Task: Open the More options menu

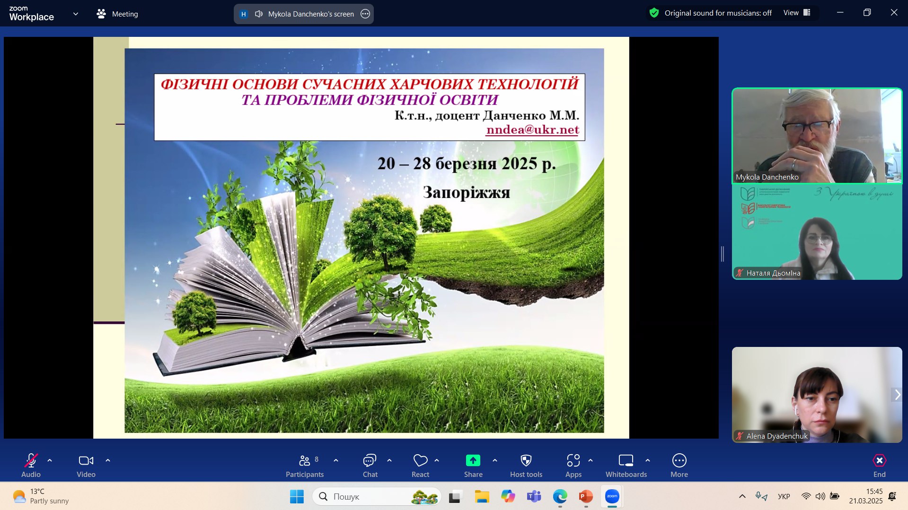Action: pyautogui.click(x=679, y=465)
